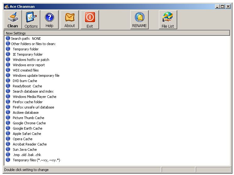Click the info icon beside Windows hotfix or patch
The width and height of the screenshot is (234, 175).
pyautogui.click(x=8, y=59)
